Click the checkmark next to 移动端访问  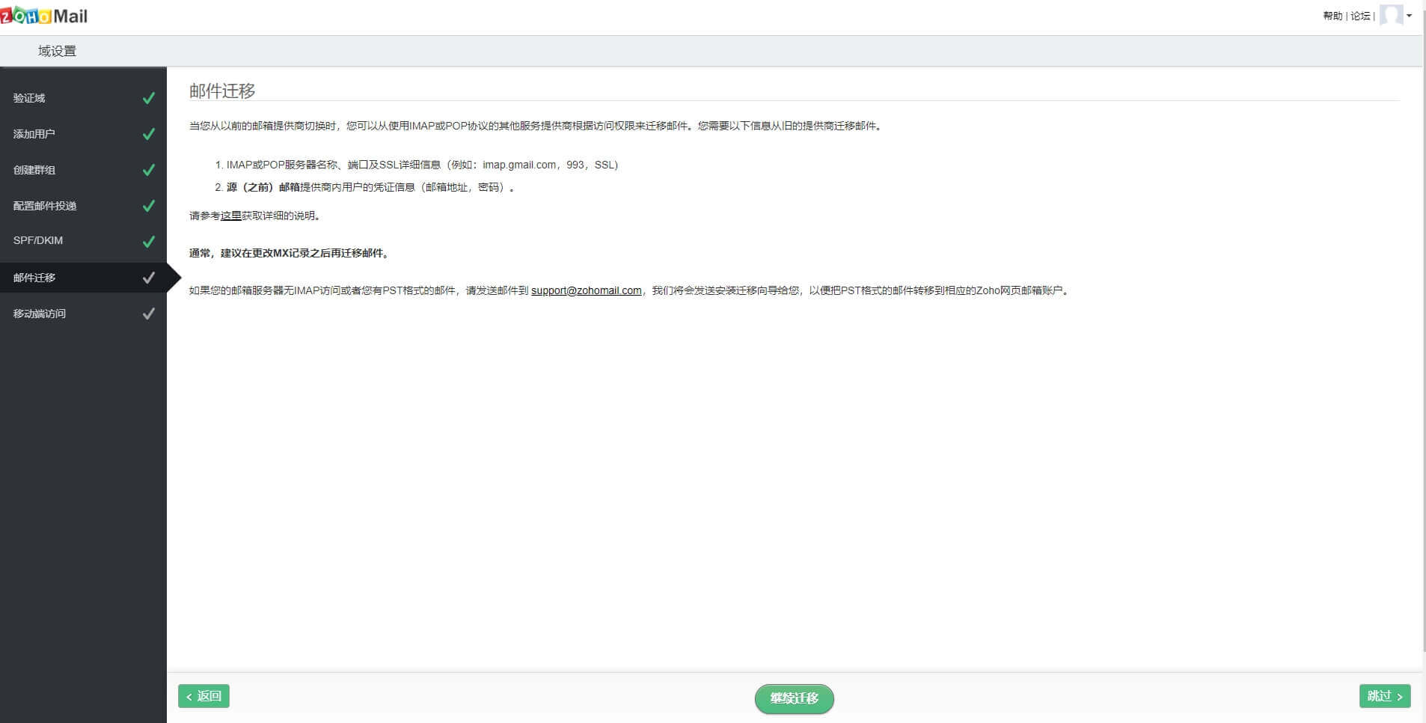coord(149,313)
